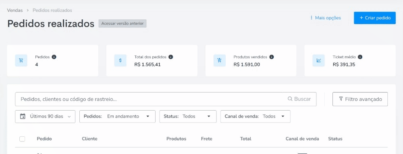Click the Total dos pedidos info icon
The height and width of the screenshot is (154, 403).
tap(170, 57)
